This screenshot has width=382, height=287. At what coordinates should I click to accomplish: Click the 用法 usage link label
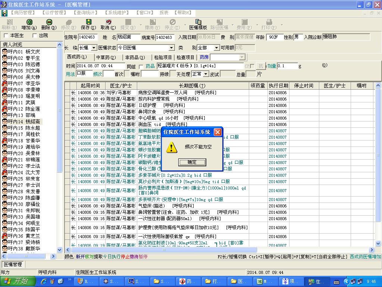(x=70, y=74)
